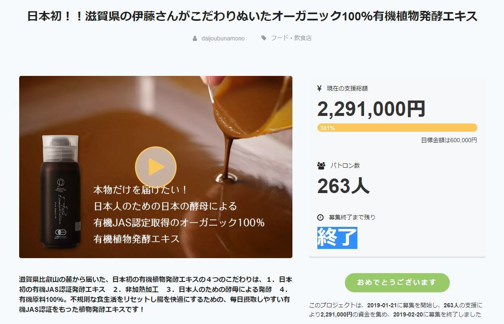The height and width of the screenshot is (324, 504).
Task: Click the patrons group icon next to パトロン数
Action: (x=321, y=166)
